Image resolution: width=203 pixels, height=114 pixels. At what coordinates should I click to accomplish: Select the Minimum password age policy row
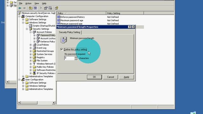(x=101, y=24)
